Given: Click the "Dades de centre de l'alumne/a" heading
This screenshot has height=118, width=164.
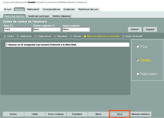Looking at the screenshot, I should click(25, 22).
